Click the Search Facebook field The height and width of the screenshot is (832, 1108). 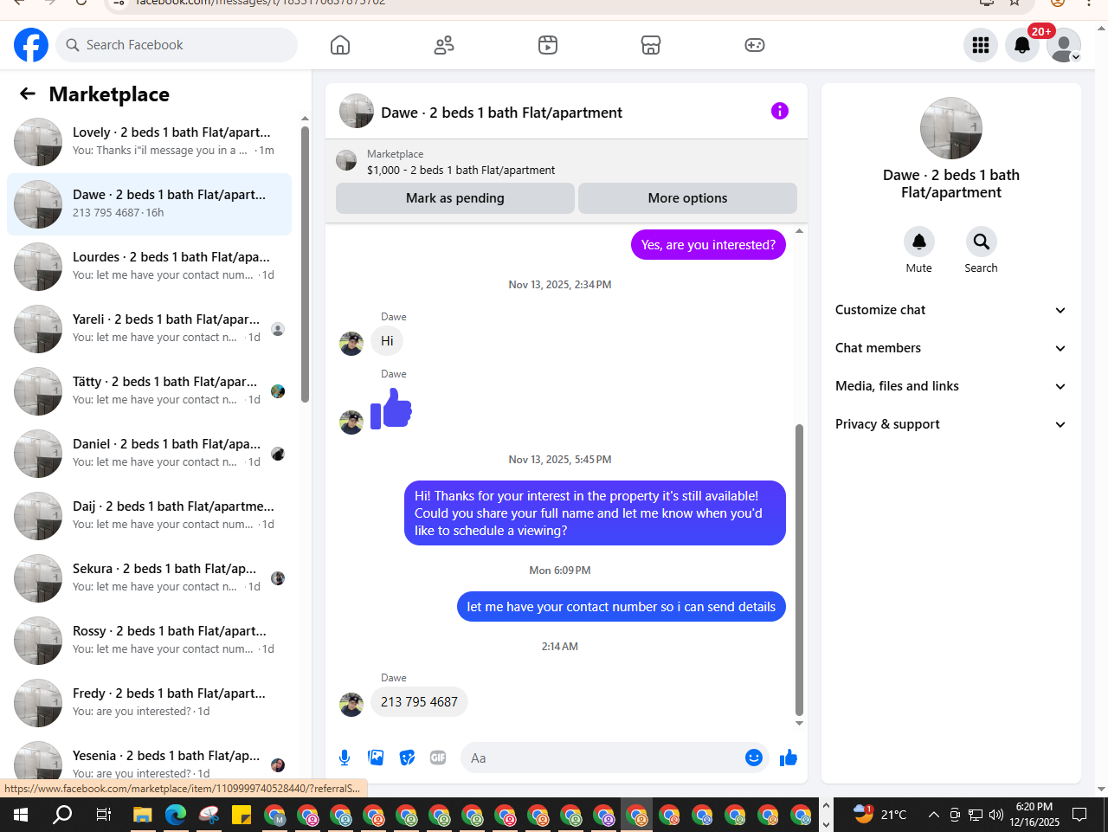point(177,45)
